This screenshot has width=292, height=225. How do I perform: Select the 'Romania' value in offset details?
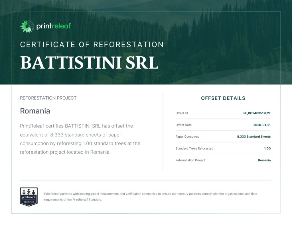[264, 160]
